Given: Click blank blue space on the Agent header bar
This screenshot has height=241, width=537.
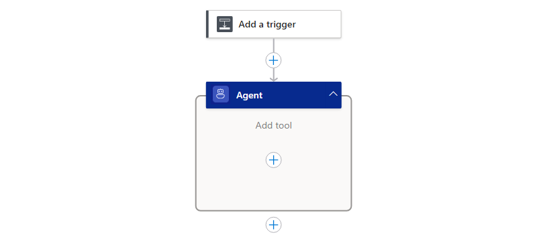Looking at the screenshot, I should tap(295, 95).
